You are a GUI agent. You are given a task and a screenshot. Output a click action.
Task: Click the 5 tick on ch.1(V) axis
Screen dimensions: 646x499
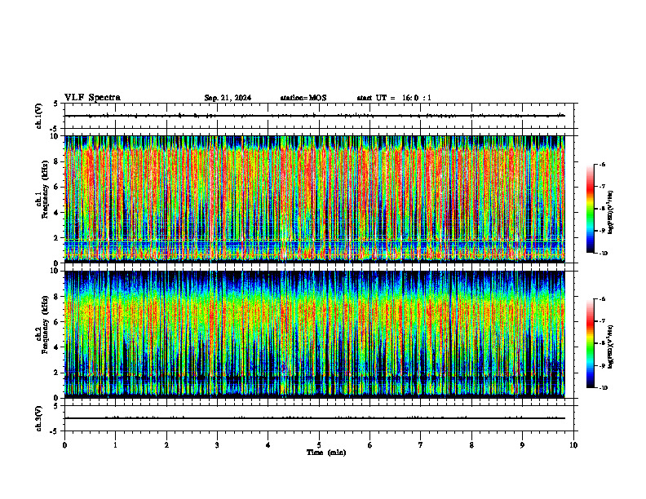55,104
